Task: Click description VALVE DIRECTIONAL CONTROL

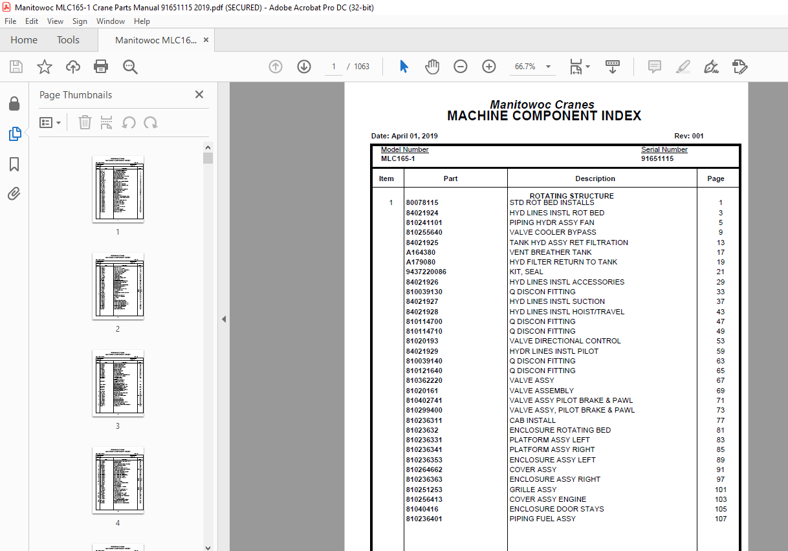Action: 565,341
